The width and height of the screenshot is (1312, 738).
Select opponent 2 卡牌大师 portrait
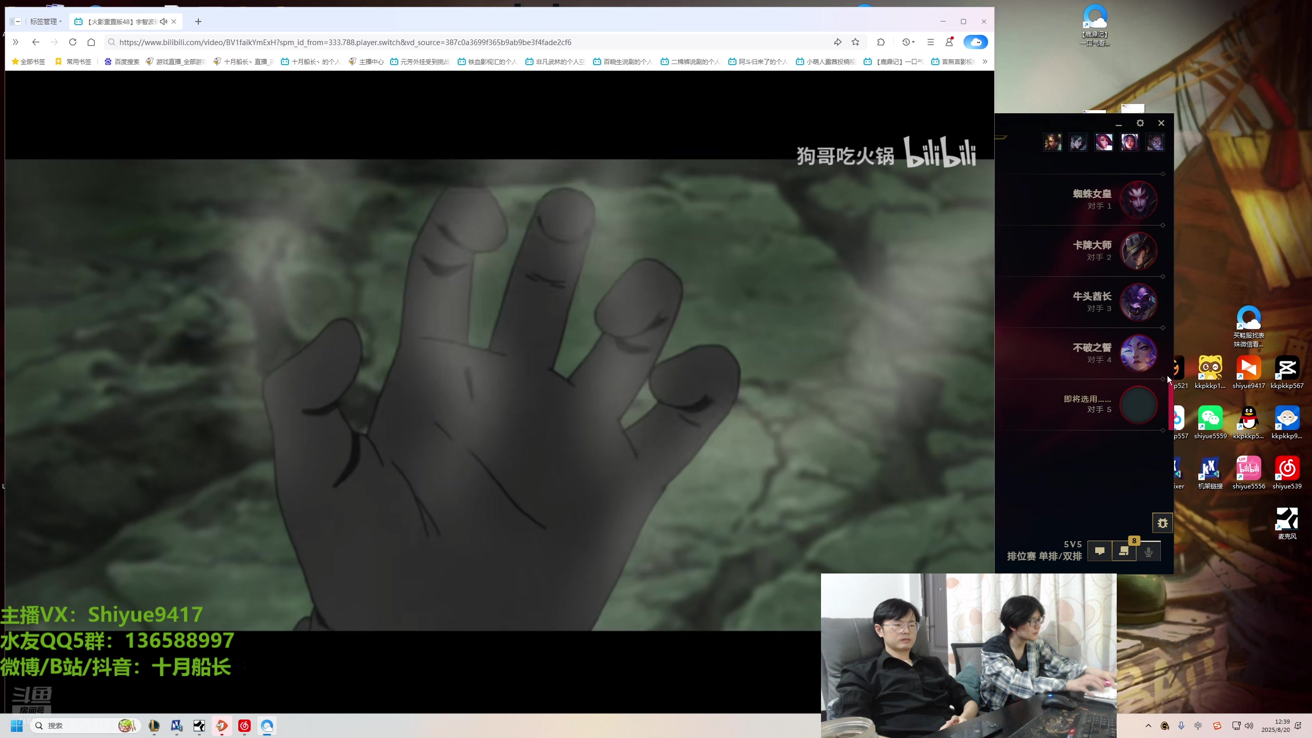tap(1138, 251)
